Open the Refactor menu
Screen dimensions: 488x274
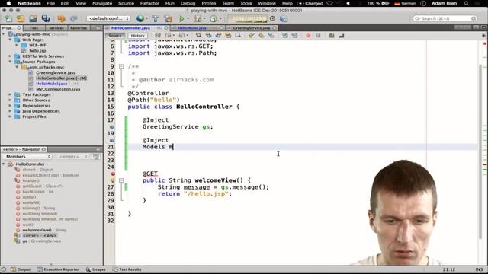click(x=149, y=3)
